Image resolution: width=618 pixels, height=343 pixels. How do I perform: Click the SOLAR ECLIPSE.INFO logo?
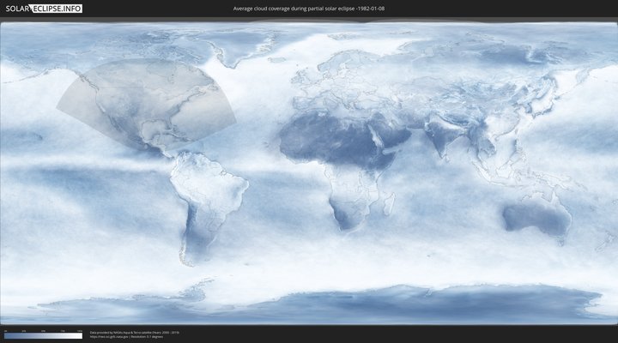43,8
